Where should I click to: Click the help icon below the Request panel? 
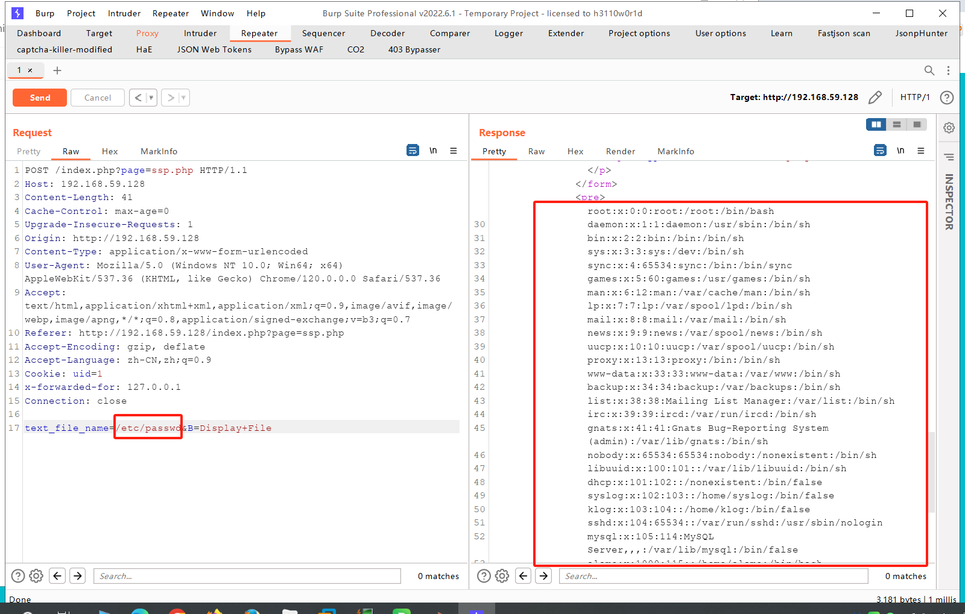[17, 575]
